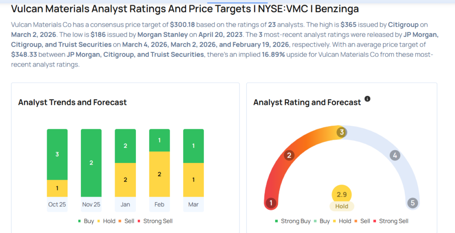Click the gauge marker numbered 4
455x233 pixels.
click(394, 155)
